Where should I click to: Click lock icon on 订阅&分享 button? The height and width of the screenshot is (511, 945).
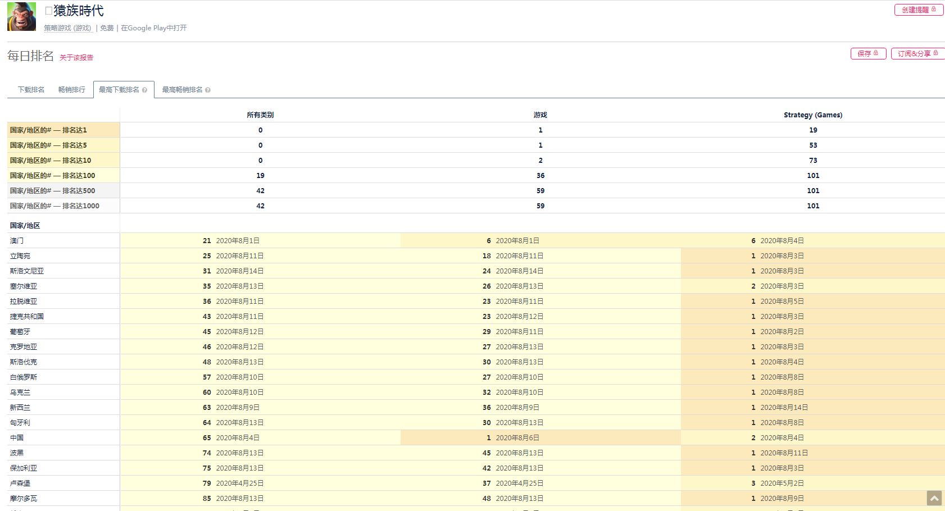click(935, 53)
